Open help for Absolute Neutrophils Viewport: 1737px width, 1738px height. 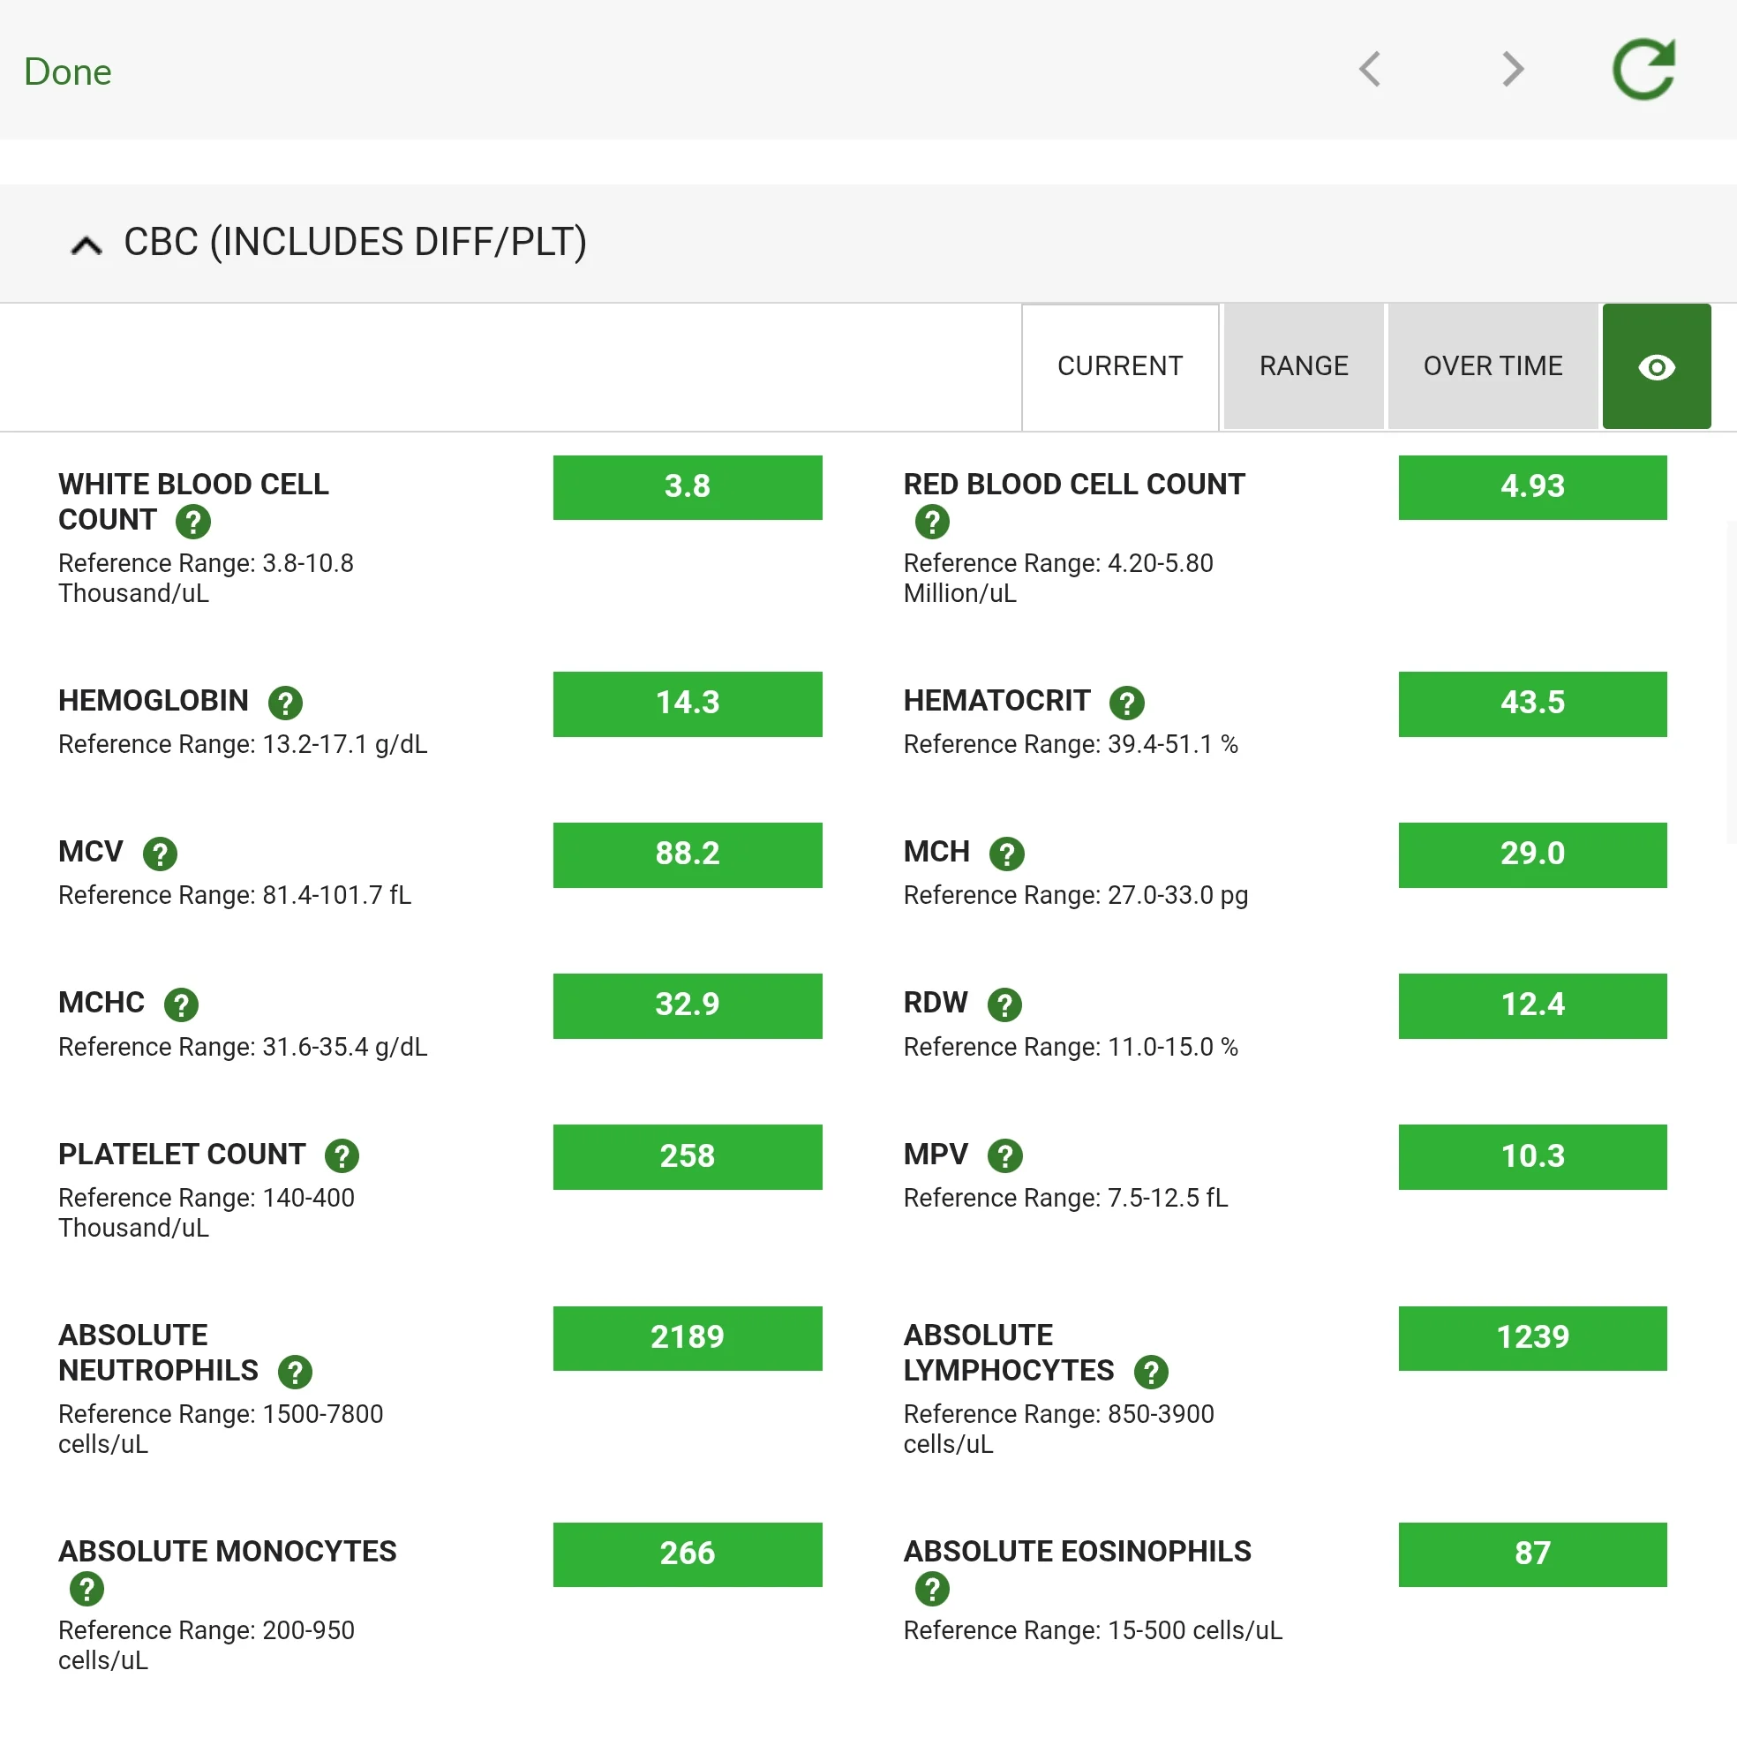tap(295, 1372)
